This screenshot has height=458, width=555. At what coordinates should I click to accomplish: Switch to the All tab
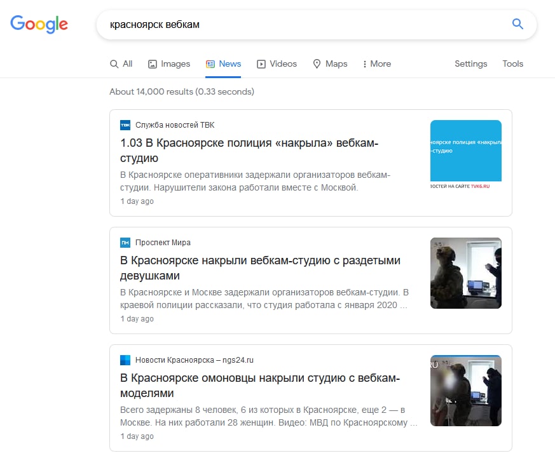click(121, 64)
